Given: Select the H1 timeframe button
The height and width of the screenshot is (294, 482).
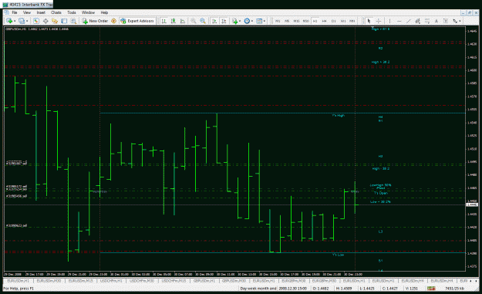Looking at the screenshot, I should tap(315, 21).
